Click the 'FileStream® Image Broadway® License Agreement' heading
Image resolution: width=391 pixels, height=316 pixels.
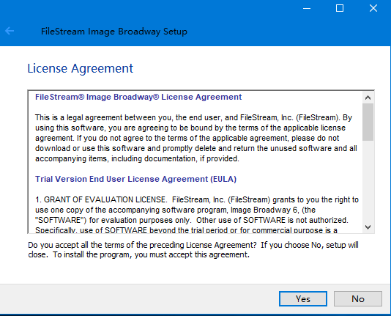(x=138, y=97)
